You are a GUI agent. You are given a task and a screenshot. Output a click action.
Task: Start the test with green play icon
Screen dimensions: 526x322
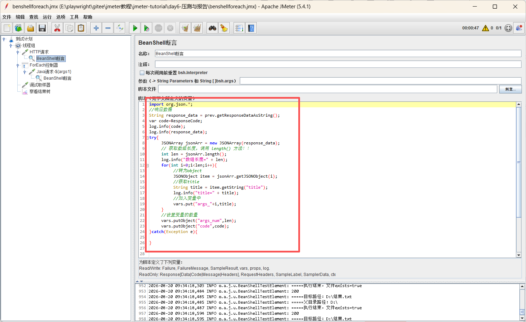pyautogui.click(x=135, y=28)
